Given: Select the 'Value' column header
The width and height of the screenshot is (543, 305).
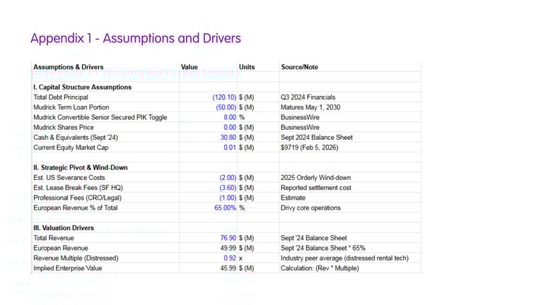Looking at the screenshot, I should [189, 67].
